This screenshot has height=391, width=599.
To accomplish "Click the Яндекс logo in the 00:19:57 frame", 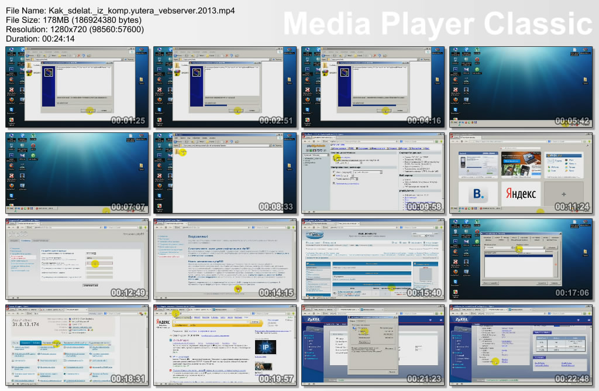I will (163, 322).
